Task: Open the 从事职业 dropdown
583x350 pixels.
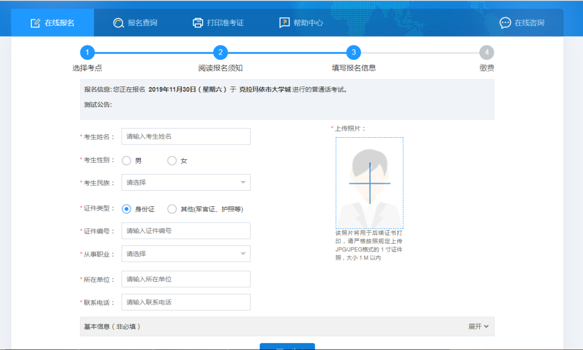Action: (186, 254)
